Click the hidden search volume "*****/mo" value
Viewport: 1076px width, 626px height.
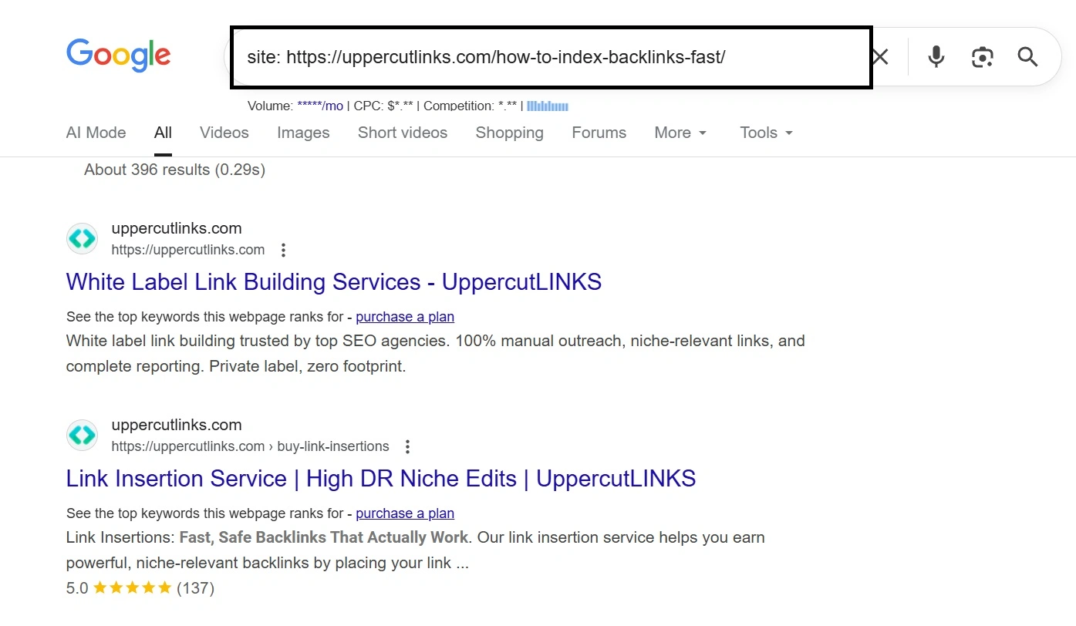click(320, 106)
